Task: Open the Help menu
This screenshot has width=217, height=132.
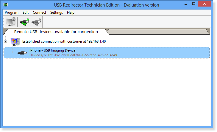Action: 71,13
